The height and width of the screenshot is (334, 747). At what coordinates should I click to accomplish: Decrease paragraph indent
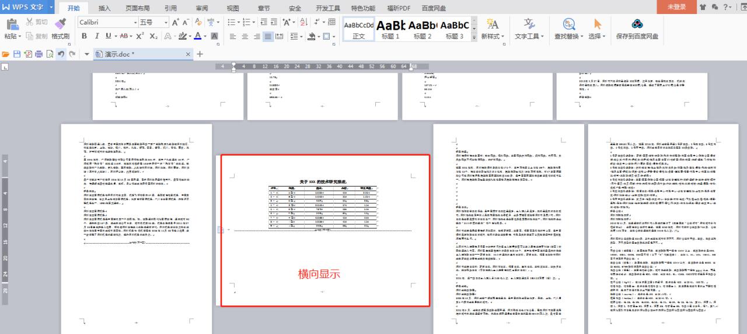(x=264, y=22)
